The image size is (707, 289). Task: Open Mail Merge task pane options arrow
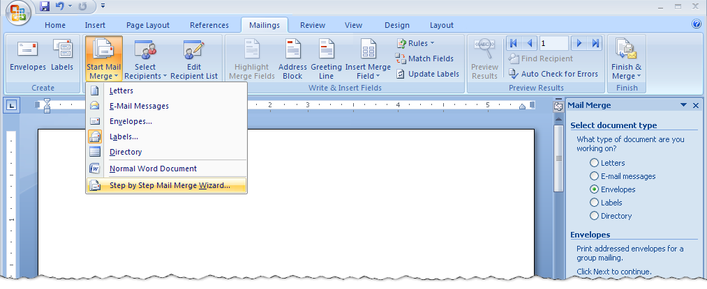683,105
